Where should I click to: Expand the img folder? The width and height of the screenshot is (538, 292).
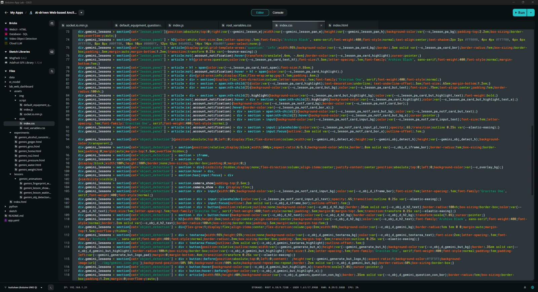(x=15, y=96)
